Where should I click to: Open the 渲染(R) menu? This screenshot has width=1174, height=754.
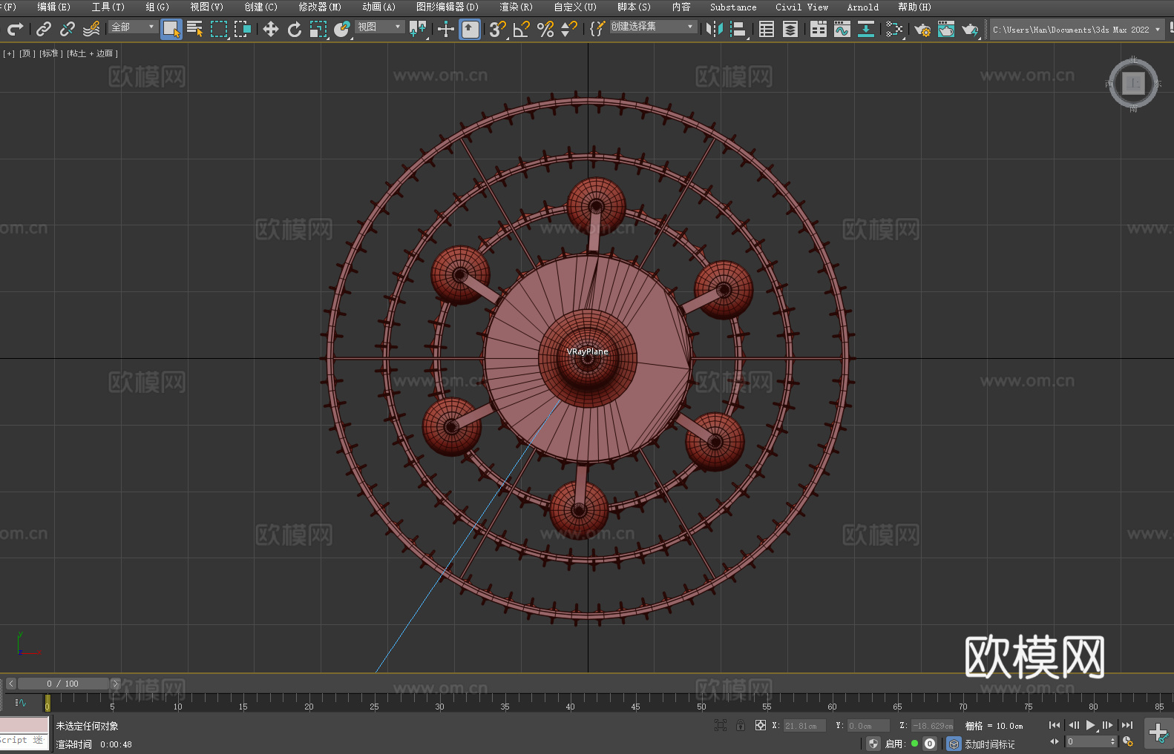[516, 7]
